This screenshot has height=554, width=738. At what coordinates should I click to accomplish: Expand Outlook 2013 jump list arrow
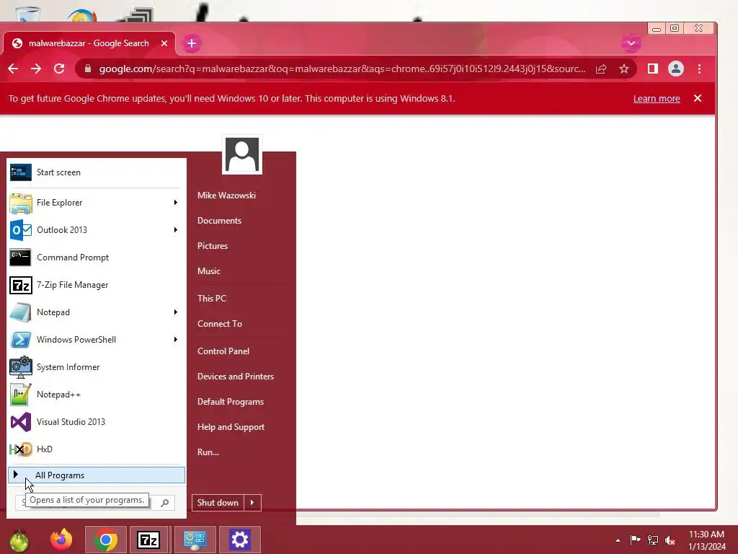(176, 230)
